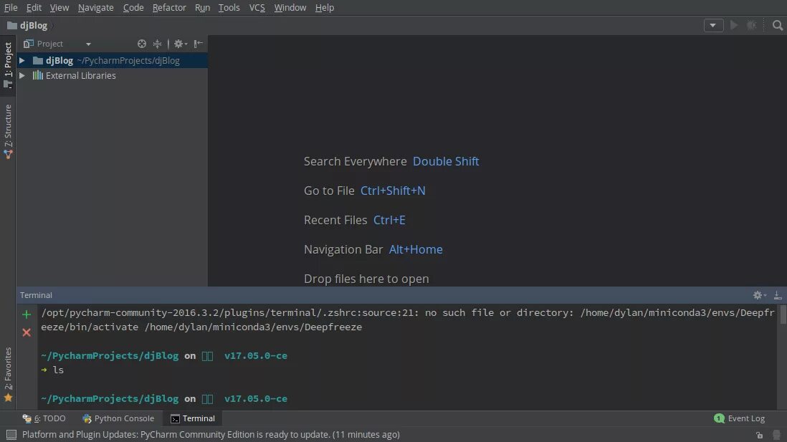Click the Structure tab's icon

pos(8,155)
